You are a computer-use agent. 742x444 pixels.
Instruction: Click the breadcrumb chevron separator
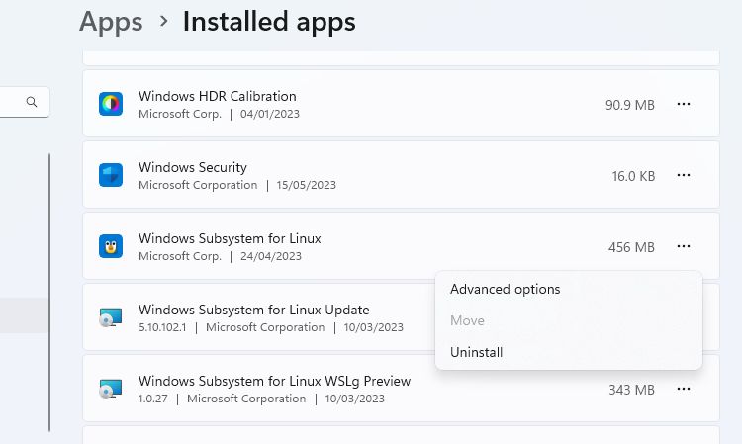click(163, 22)
